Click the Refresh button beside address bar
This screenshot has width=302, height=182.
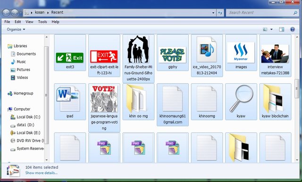(220, 13)
